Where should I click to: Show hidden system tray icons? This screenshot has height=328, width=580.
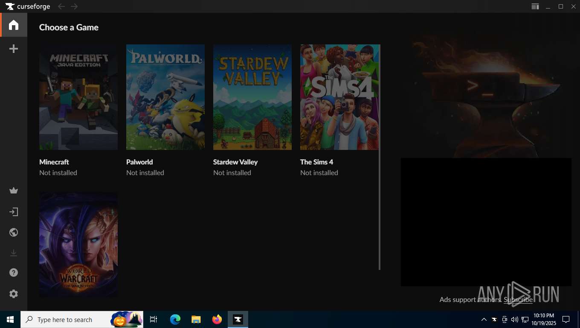(x=484, y=319)
